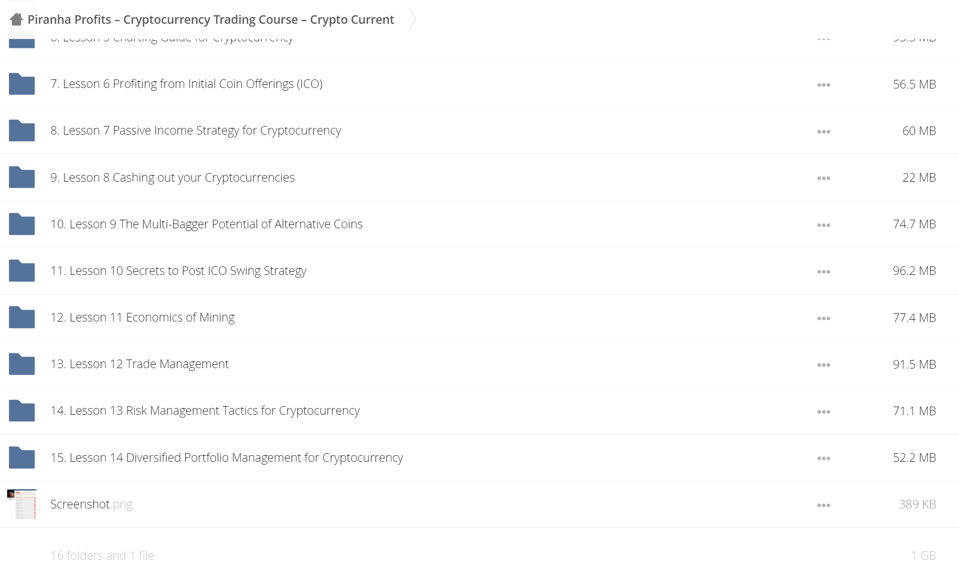Viewport: 959px width, 565px height.
Task: Open more options for Lesson 9 Alternative Coins
Action: (824, 225)
